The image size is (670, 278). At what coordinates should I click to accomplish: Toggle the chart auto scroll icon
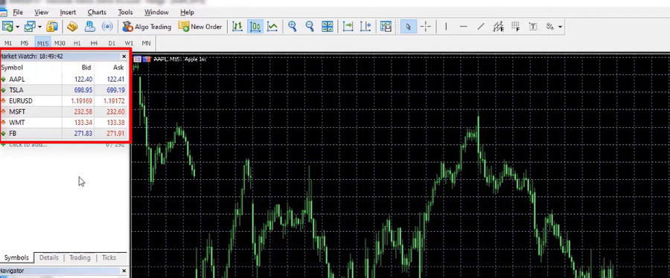point(348,27)
